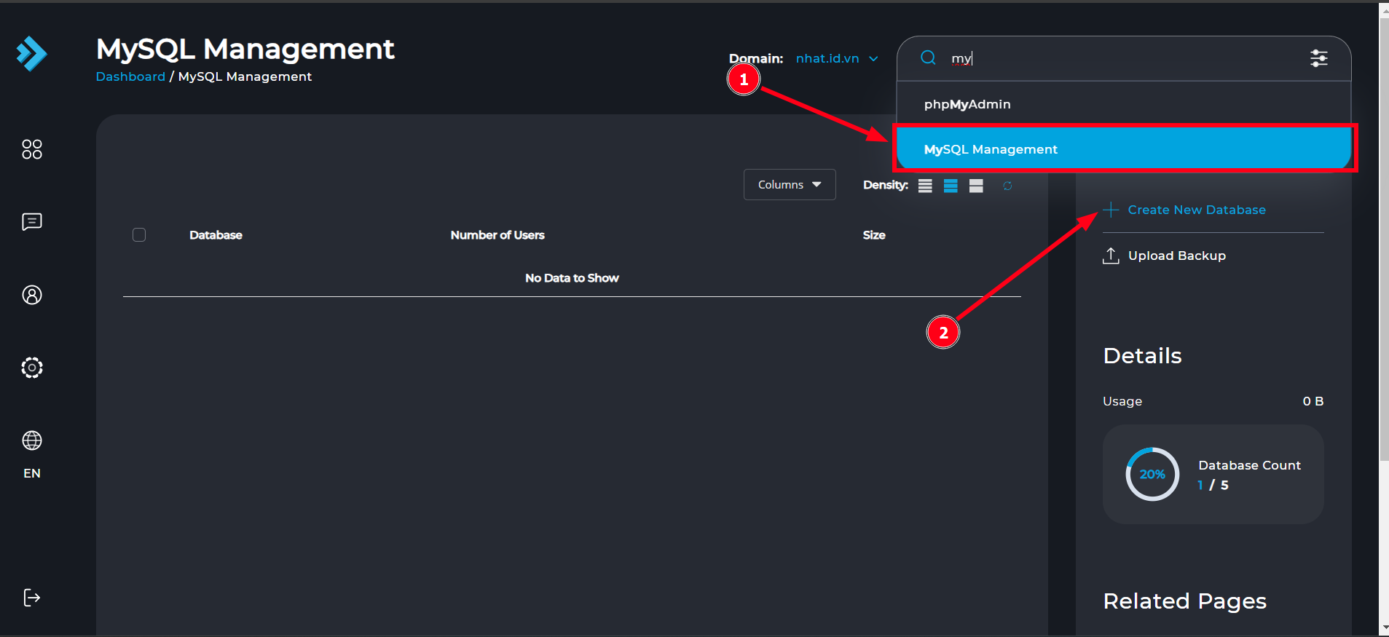Open the settings gear sidebar icon

[x=32, y=368]
